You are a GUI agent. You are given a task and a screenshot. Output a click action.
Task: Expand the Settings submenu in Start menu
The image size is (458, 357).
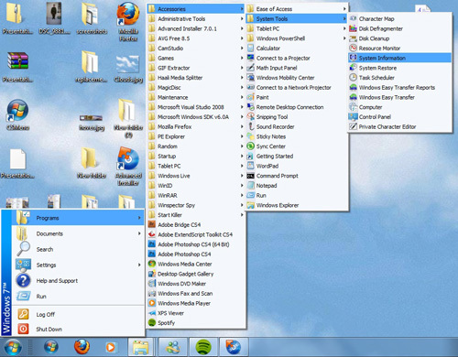point(78,265)
